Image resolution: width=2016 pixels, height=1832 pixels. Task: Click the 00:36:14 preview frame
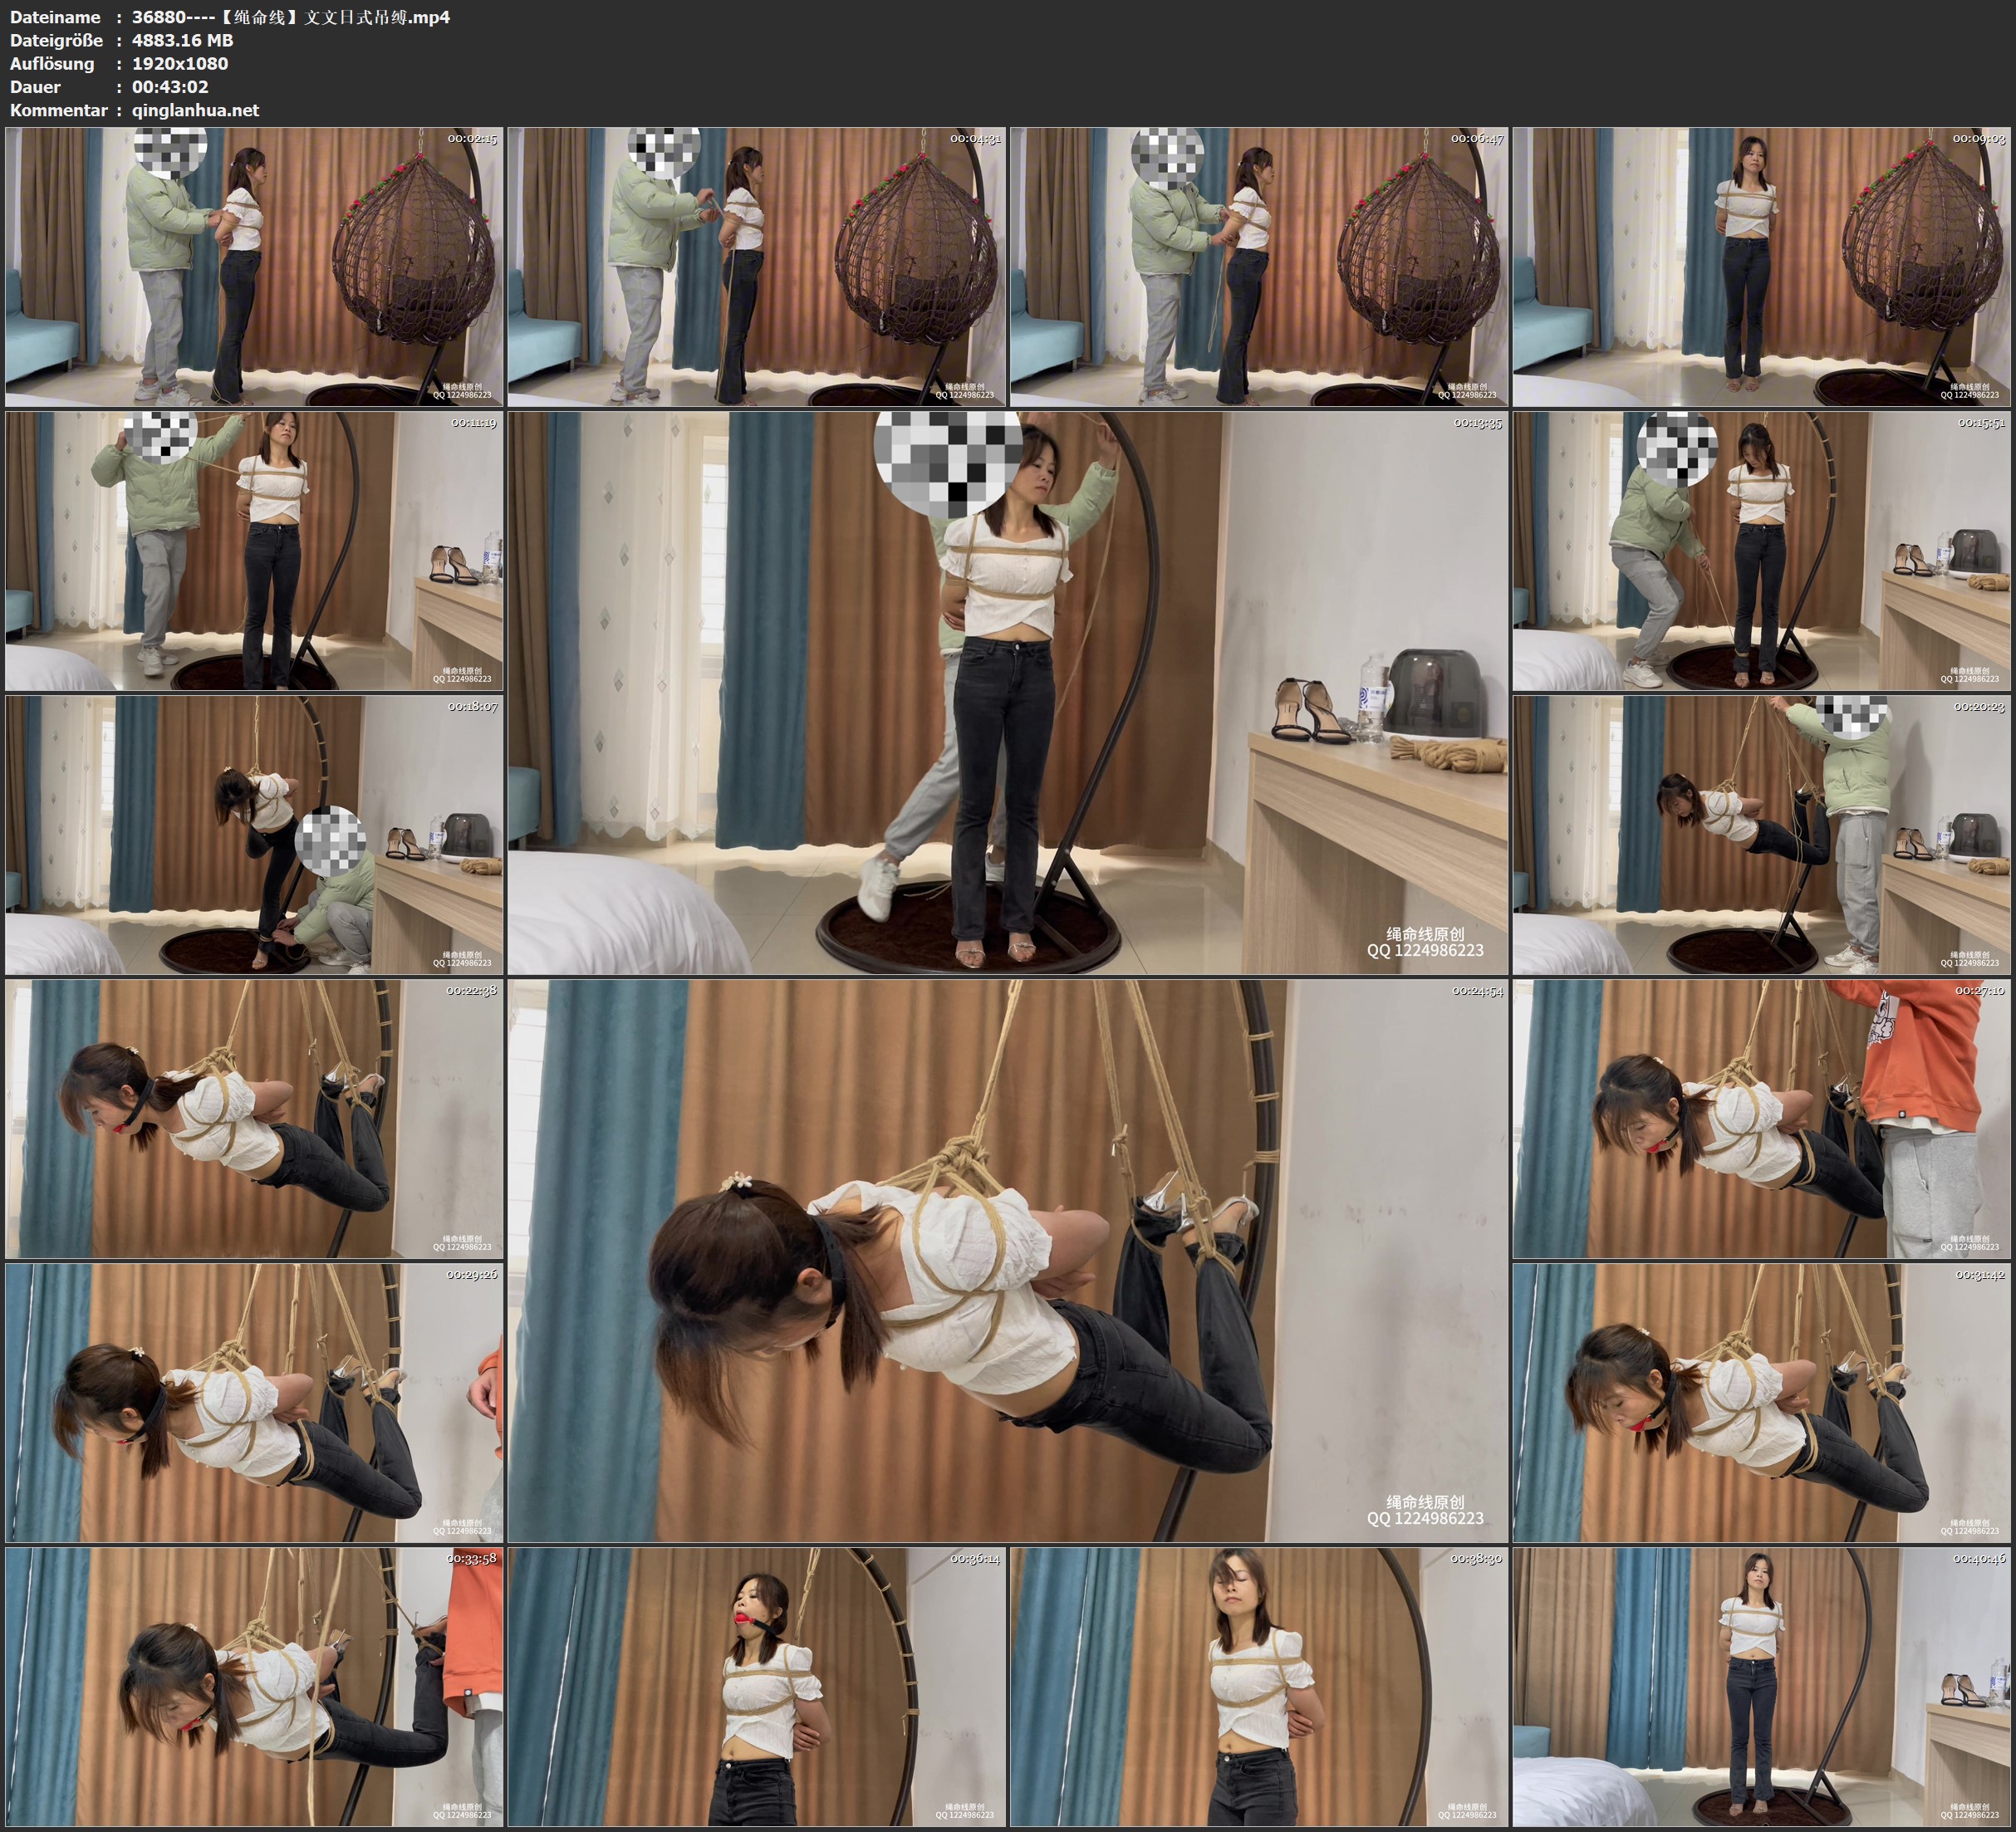pos(757,1687)
